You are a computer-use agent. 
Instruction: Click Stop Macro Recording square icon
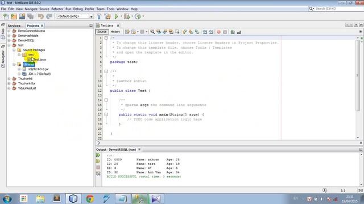pyautogui.click(x=225, y=32)
